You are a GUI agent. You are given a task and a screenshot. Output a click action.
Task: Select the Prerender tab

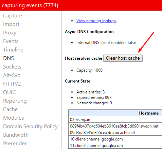(x=15, y=144)
